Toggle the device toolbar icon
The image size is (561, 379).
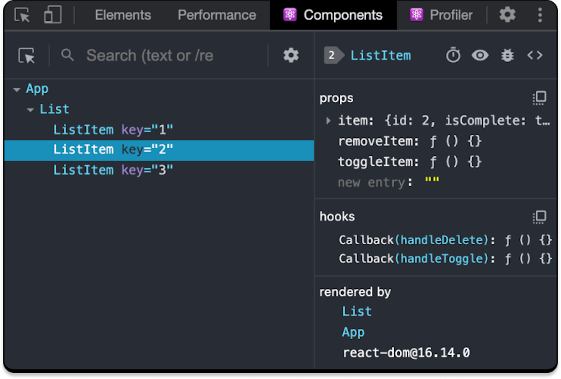click(x=53, y=15)
